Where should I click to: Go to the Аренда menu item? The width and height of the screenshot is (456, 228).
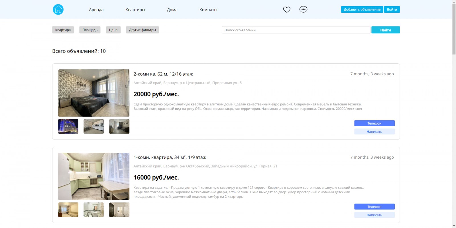[96, 10]
